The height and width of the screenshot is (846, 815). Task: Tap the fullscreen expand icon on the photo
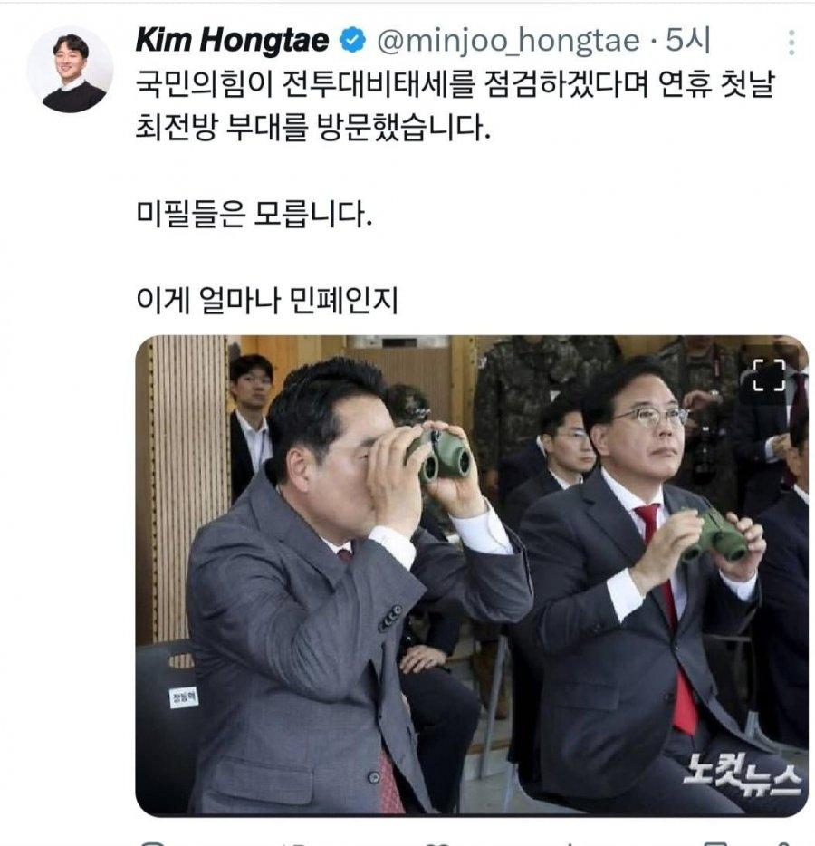click(x=769, y=374)
